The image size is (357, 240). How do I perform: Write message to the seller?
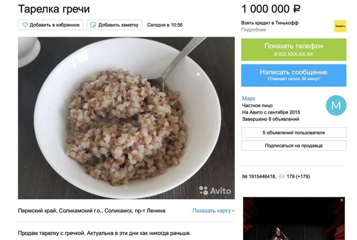[x=294, y=76]
